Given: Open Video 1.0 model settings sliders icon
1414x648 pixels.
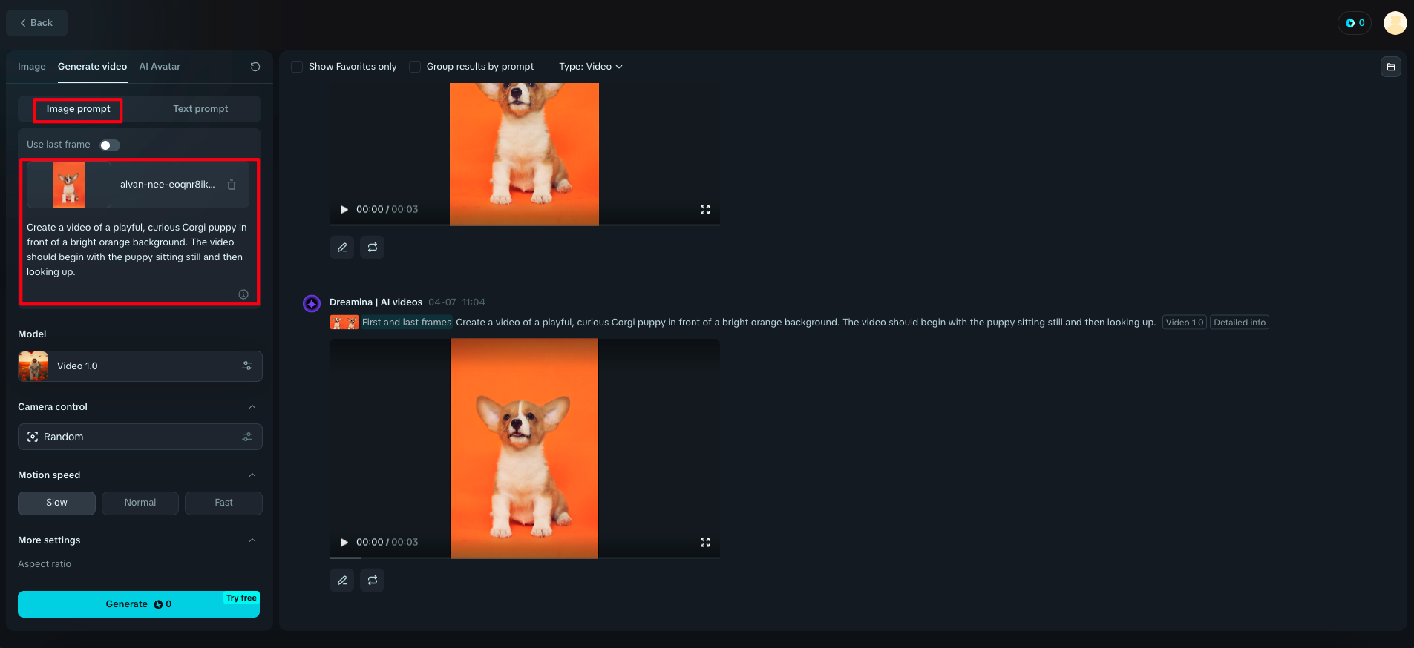Looking at the screenshot, I should tap(247, 366).
